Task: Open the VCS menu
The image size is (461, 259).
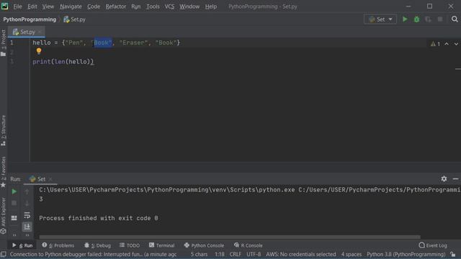Action: point(169,6)
